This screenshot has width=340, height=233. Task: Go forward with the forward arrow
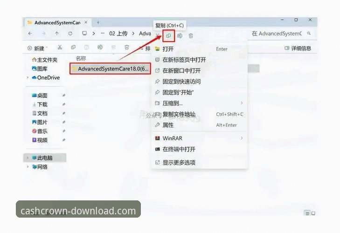point(43,34)
